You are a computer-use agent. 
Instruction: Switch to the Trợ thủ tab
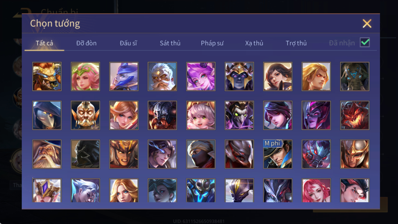tap(296, 43)
